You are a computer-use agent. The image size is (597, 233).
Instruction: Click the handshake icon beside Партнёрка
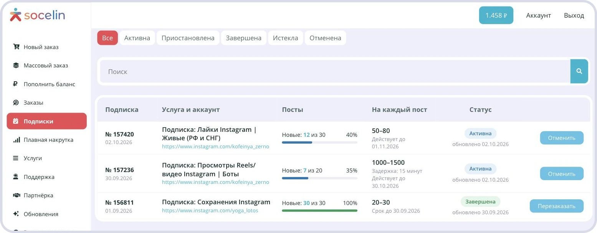pos(16,195)
